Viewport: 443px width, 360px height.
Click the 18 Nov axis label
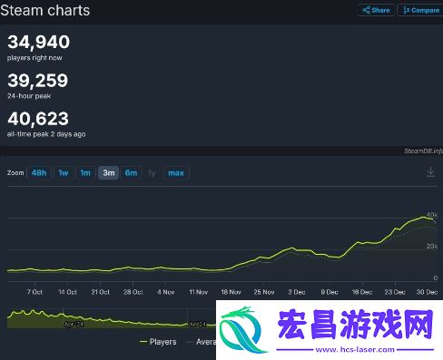point(231,292)
